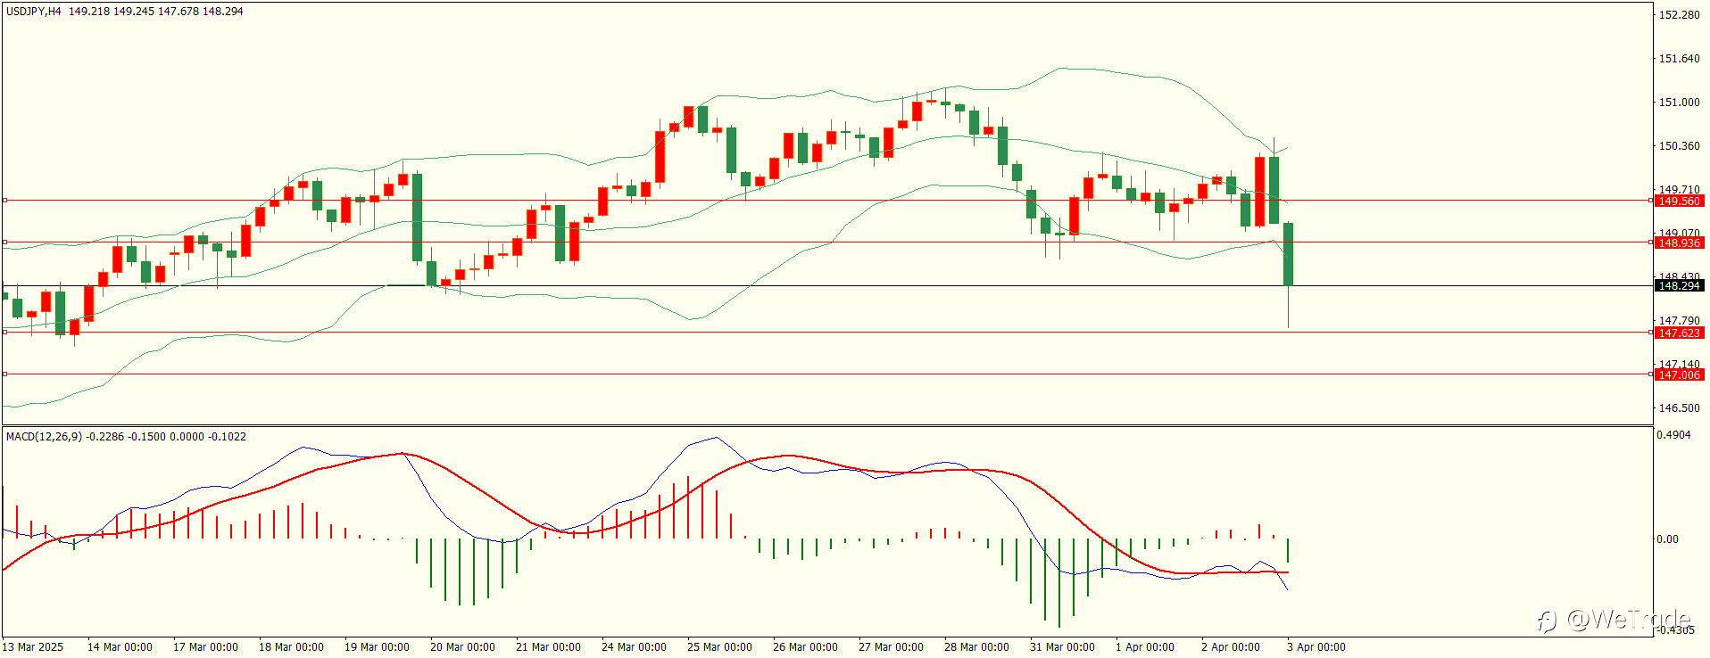Click the 21 Mar 00:00 date label
The width and height of the screenshot is (1710, 658).
click(548, 647)
